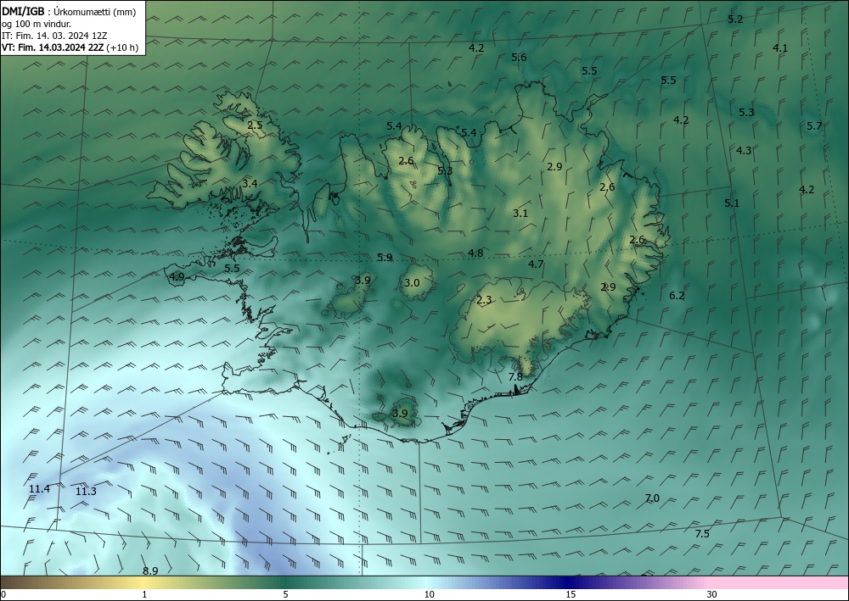This screenshot has width=849, height=601.
Task: Click the color scale label 1
Action: (144, 594)
